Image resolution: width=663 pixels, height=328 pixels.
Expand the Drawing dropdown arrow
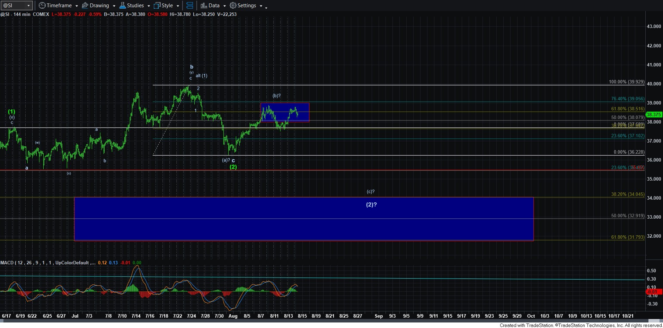pyautogui.click(x=114, y=6)
